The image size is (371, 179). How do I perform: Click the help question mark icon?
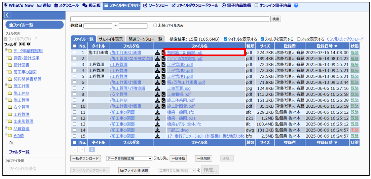click(x=296, y=5)
